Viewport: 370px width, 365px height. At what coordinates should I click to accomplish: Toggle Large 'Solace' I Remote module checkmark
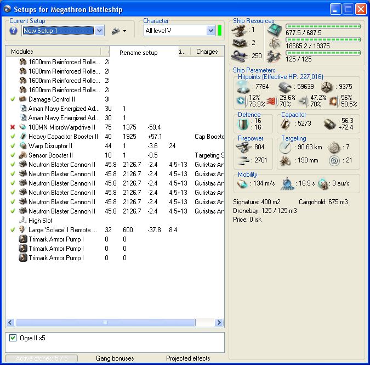click(13, 229)
